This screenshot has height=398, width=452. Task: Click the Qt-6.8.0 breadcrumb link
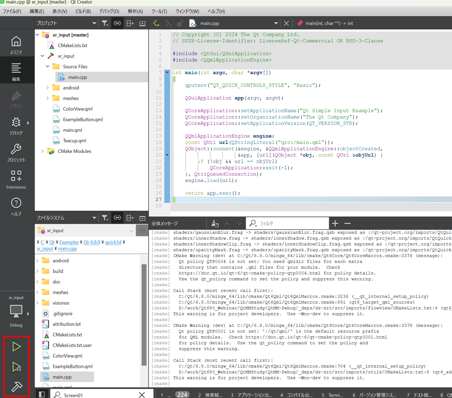(92, 242)
